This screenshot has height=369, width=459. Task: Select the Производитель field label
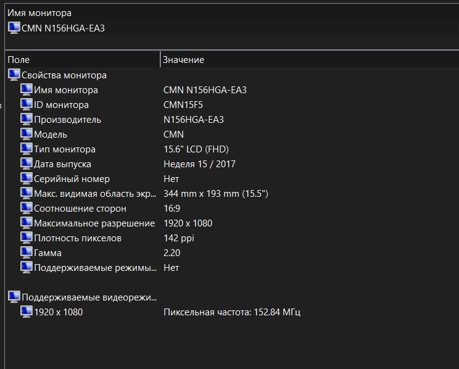(x=68, y=120)
